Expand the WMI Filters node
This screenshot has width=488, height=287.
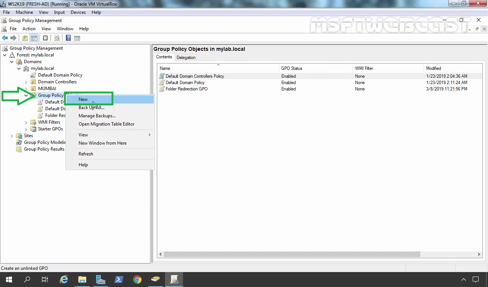pos(26,122)
